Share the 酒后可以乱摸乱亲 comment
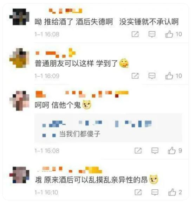The height and width of the screenshot is (203, 196). point(138,192)
